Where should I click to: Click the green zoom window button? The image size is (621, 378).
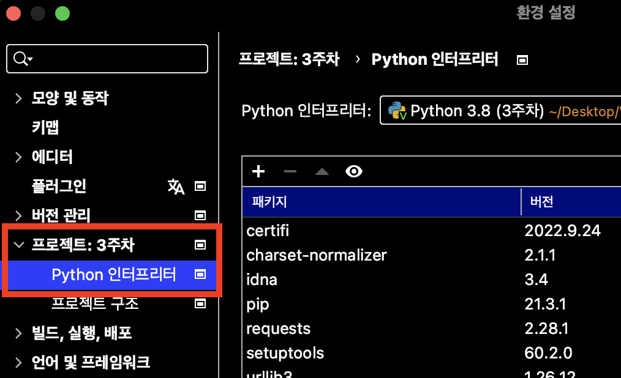pyautogui.click(x=62, y=13)
